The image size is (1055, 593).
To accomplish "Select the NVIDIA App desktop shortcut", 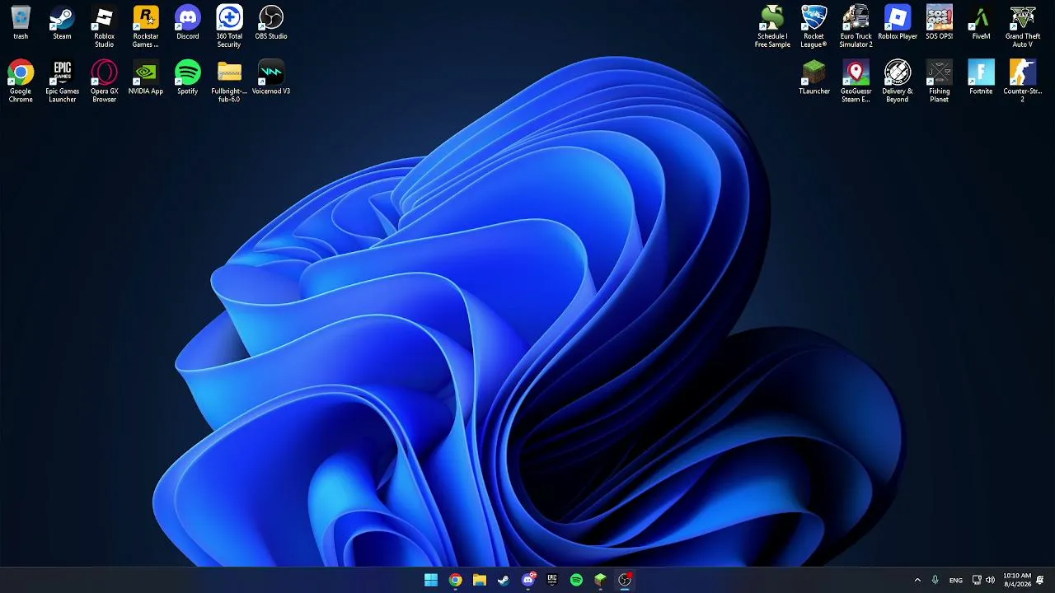I will point(146,78).
